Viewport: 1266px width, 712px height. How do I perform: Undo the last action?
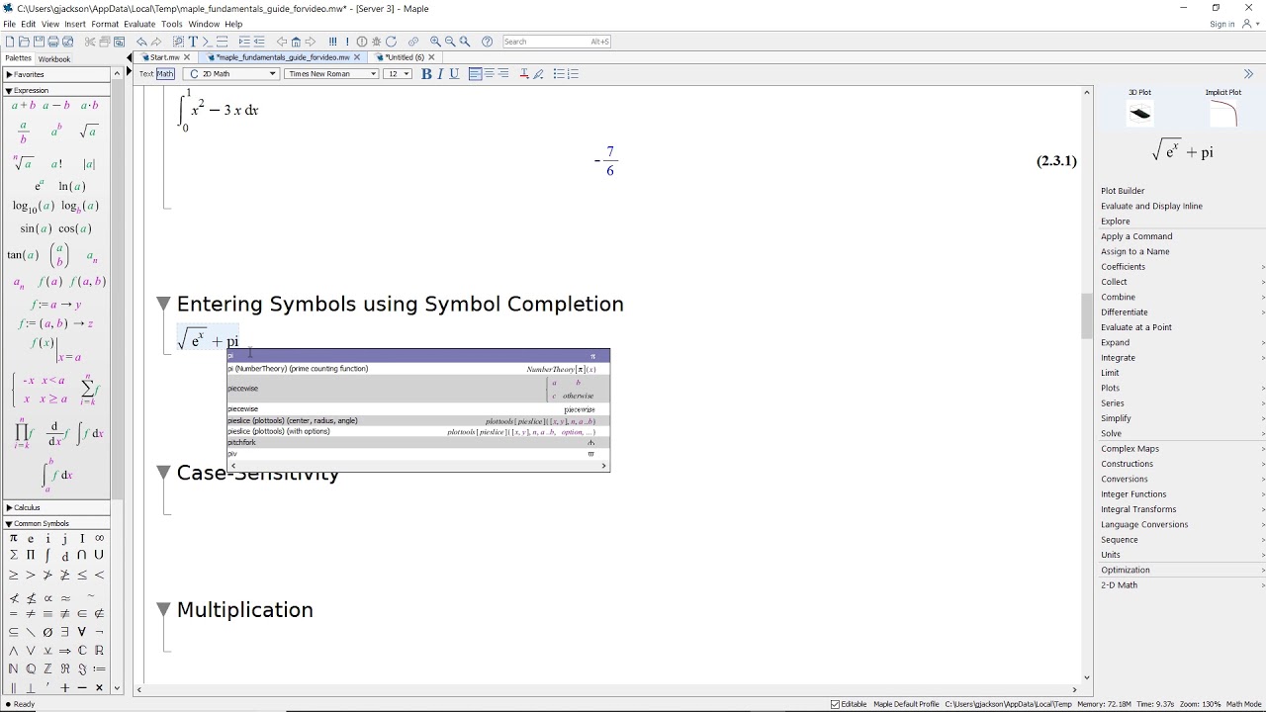tap(141, 42)
